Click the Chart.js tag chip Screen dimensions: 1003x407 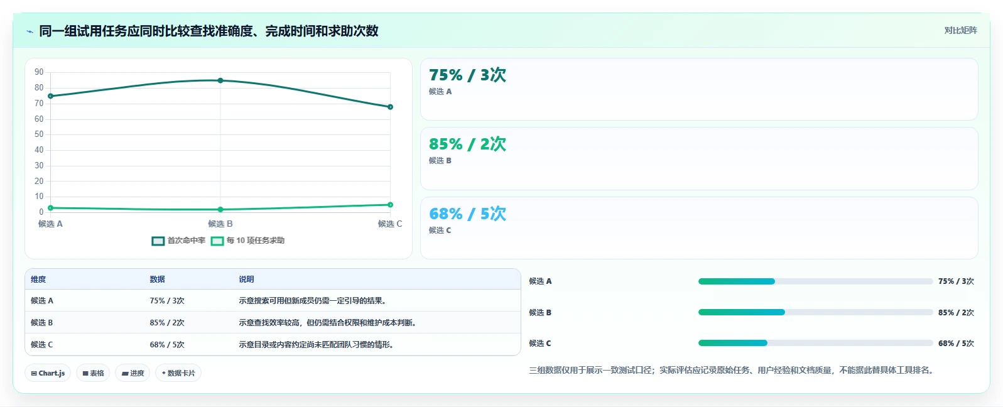point(48,373)
